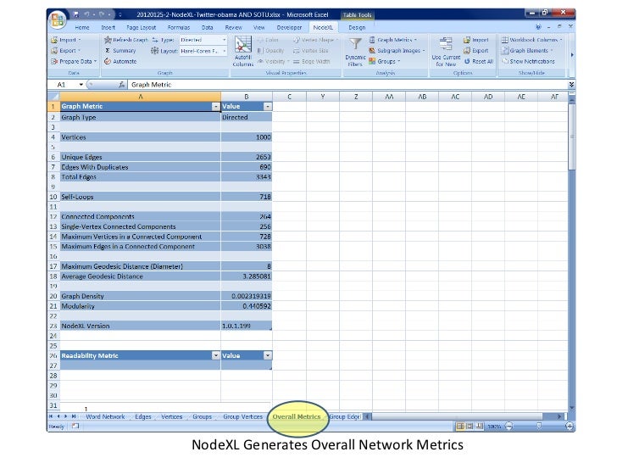Select the Overall Metrics sheet tab
617x463 pixels.
[297, 416]
